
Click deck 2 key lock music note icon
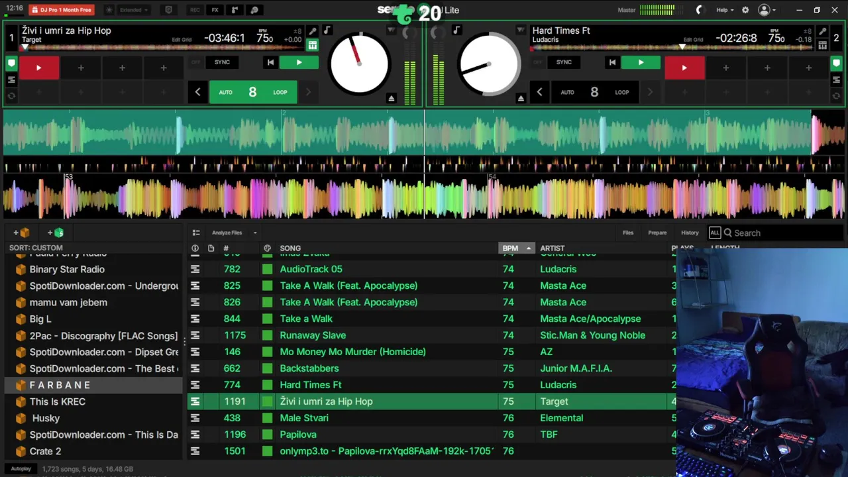(x=456, y=30)
